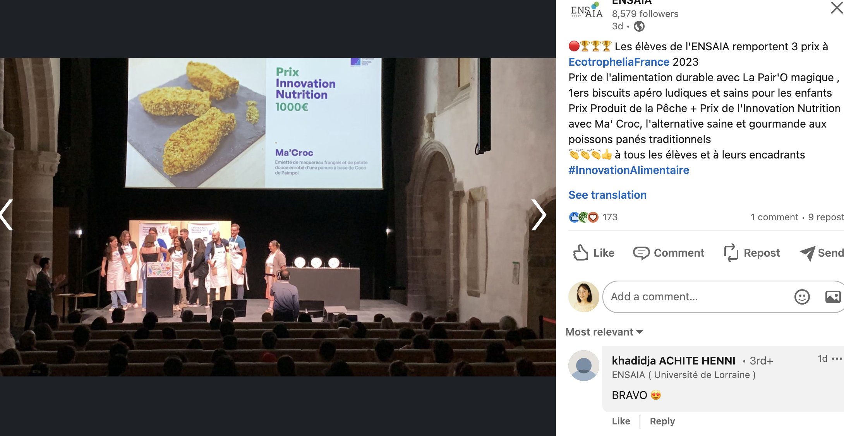Open more options on khadidja's comment
The height and width of the screenshot is (436, 844).
click(837, 359)
